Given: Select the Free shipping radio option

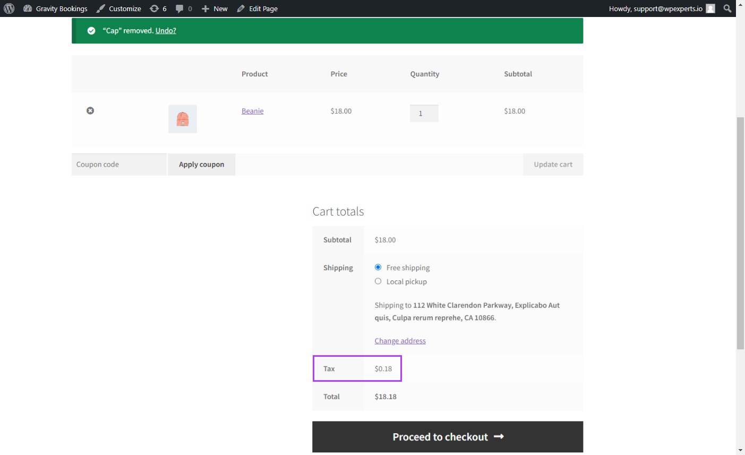Looking at the screenshot, I should tap(378, 267).
